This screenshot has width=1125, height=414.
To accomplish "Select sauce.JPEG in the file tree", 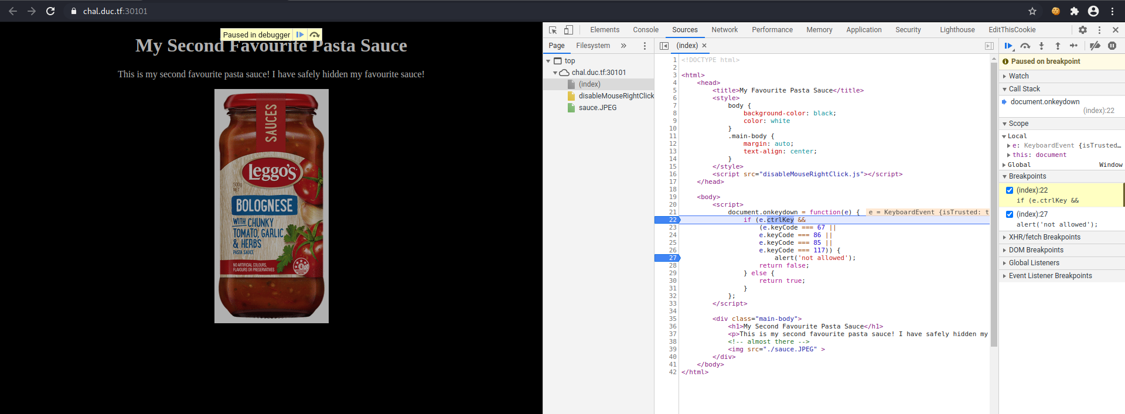I will (597, 108).
